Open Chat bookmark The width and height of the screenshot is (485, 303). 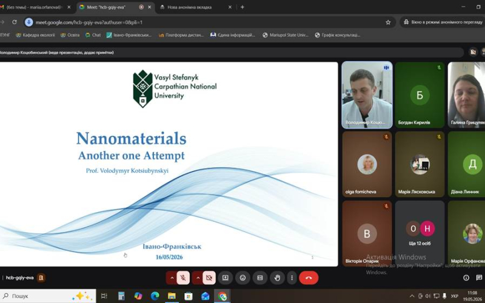(93, 35)
